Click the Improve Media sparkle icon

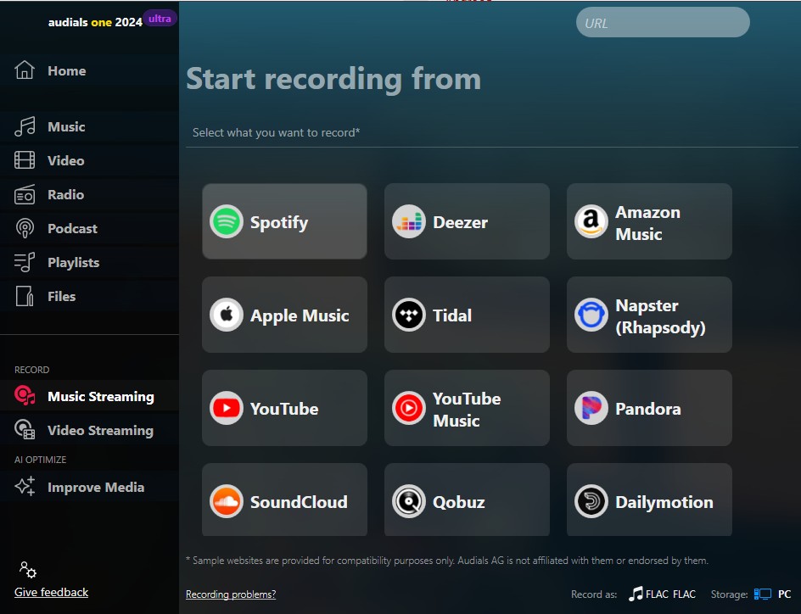pyautogui.click(x=25, y=487)
